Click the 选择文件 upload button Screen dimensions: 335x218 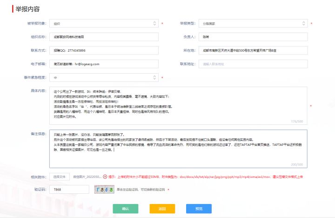60,177
